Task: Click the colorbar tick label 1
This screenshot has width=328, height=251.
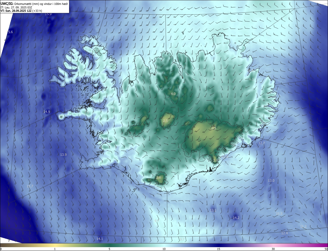Action: tap(55, 249)
